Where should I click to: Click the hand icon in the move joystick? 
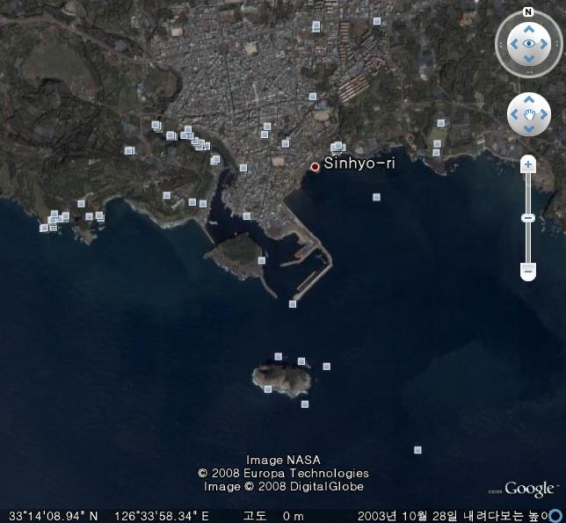[529, 114]
